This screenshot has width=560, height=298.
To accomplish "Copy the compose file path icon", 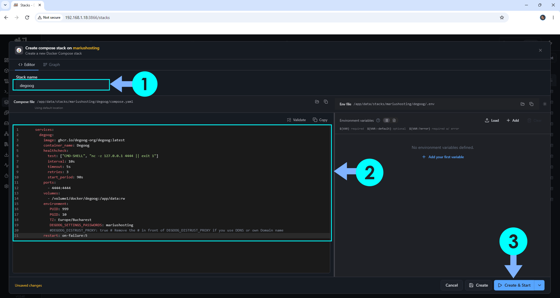I will (326, 102).
